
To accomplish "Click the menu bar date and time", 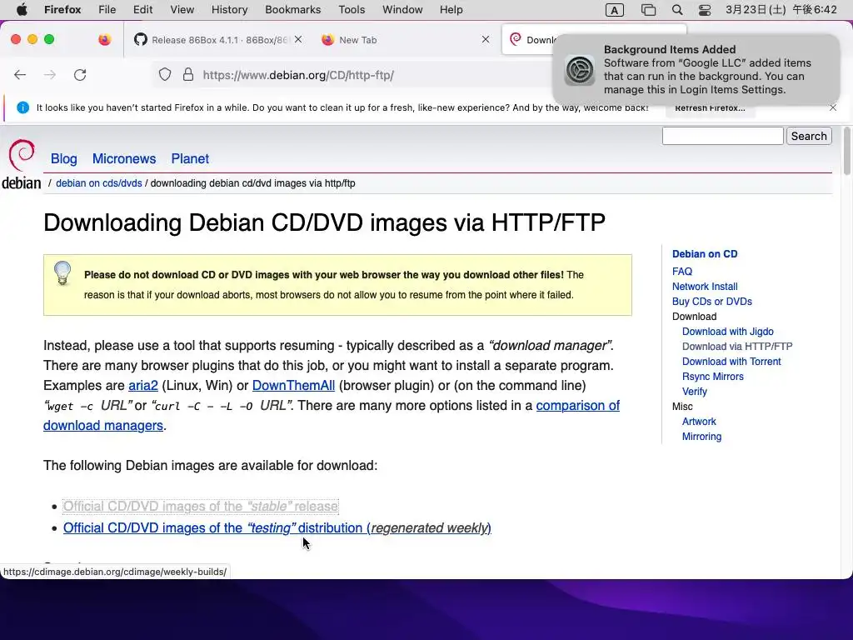I will (x=781, y=10).
